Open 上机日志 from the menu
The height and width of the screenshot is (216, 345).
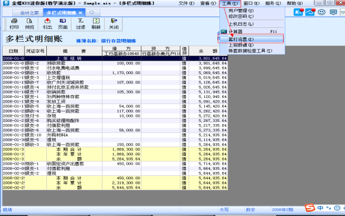coord(241,24)
